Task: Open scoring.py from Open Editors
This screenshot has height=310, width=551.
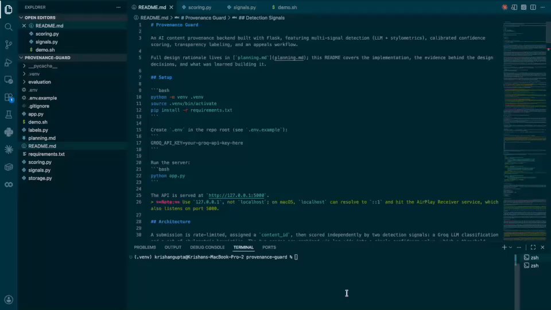Action: pos(46,34)
